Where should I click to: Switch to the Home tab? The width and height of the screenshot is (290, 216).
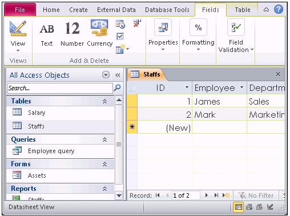[51, 10]
